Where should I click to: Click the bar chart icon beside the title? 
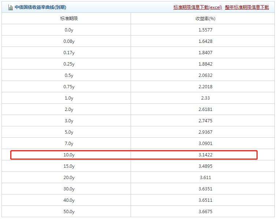[x=11, y=7]
